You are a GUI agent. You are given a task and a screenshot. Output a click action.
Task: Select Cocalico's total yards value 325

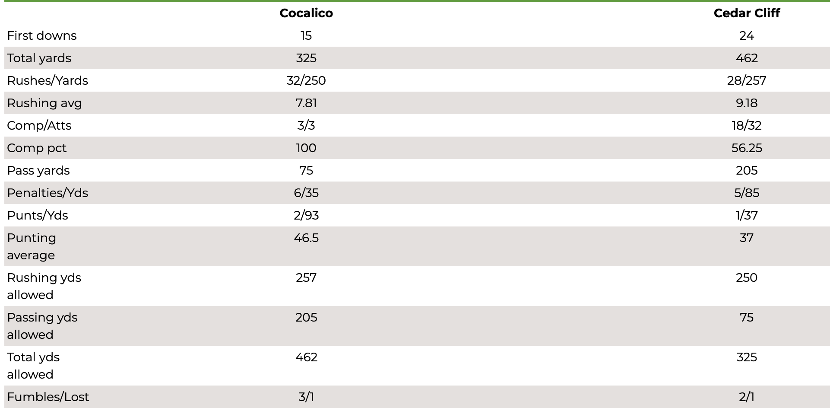pyautogui.click(x=306, y=58)
